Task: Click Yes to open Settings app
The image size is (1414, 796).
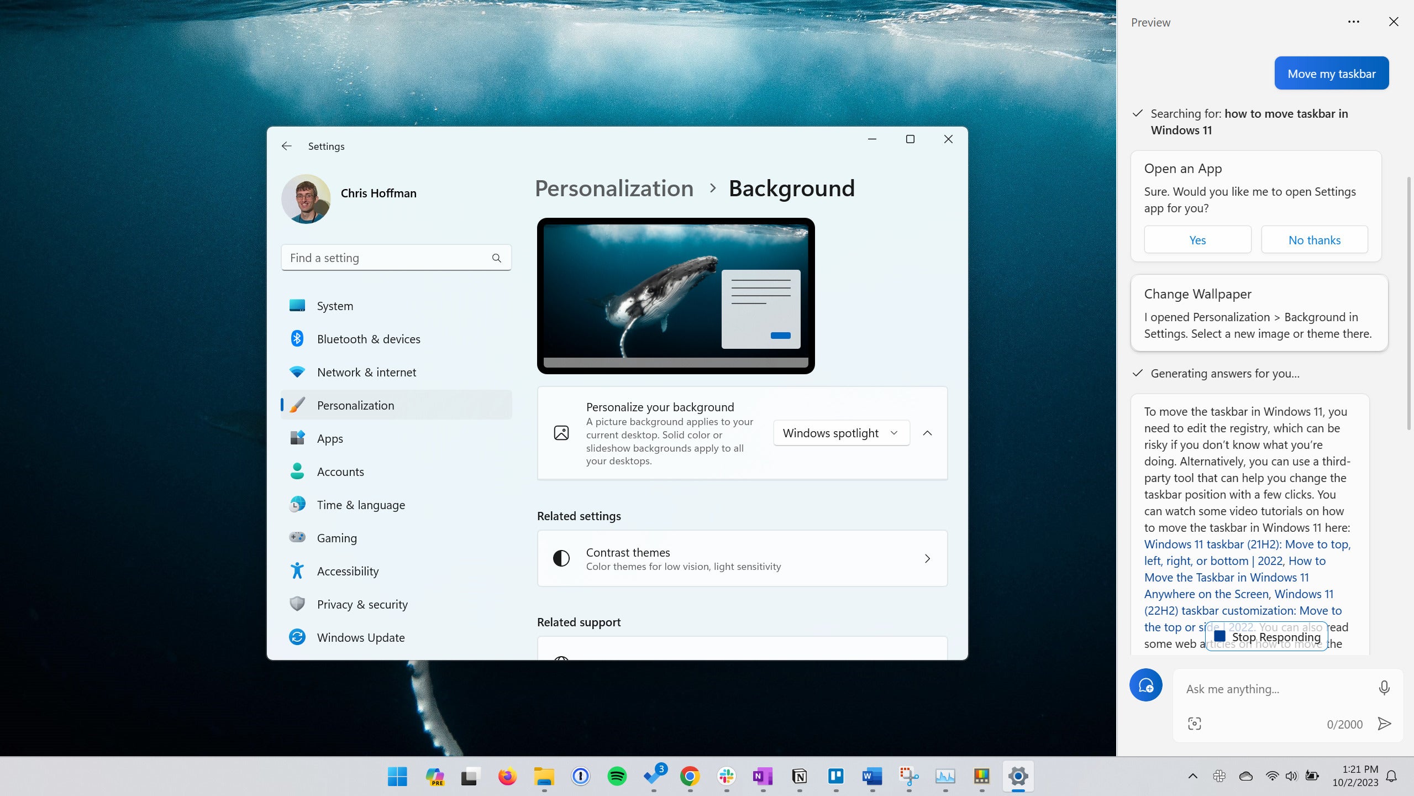Action: pos(1197,240)
